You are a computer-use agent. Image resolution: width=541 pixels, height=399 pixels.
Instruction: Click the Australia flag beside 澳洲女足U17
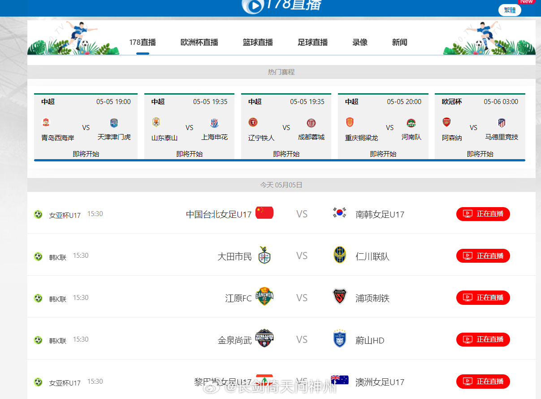pos(340,380)
